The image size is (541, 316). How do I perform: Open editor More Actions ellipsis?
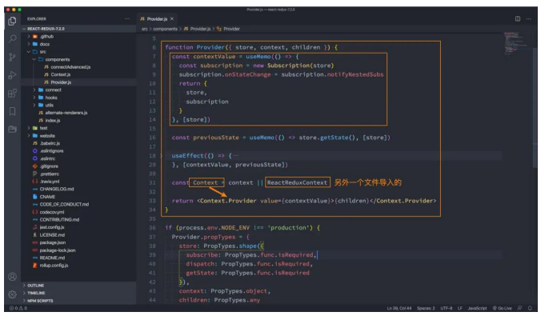(x=528, y=18)
